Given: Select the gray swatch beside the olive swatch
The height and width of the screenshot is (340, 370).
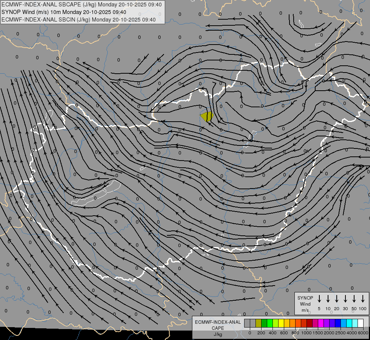Looking at the screenshot, I should [x=253, y=323].
